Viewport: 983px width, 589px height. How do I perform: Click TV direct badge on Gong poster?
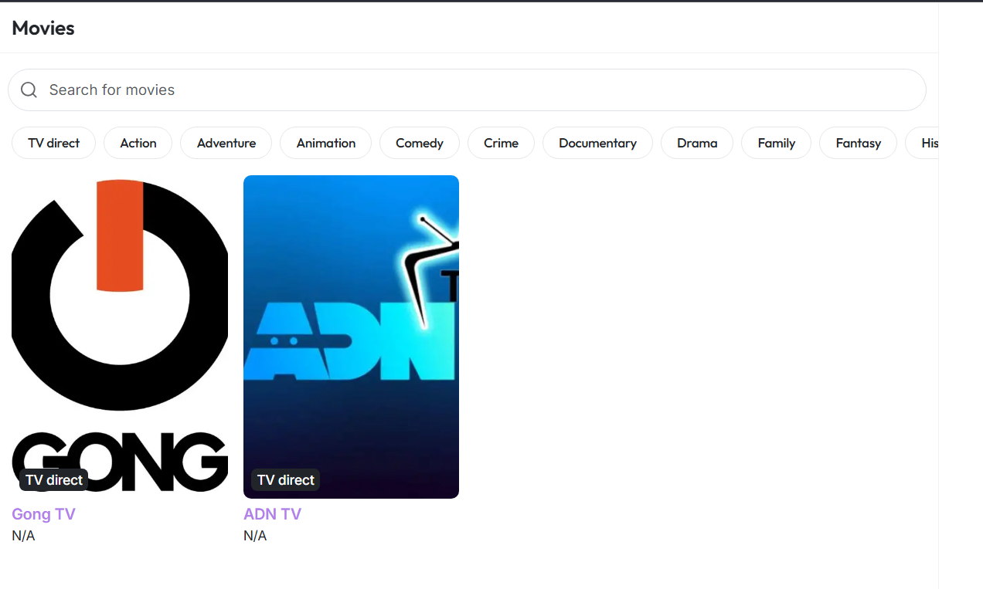coord(53,480)
